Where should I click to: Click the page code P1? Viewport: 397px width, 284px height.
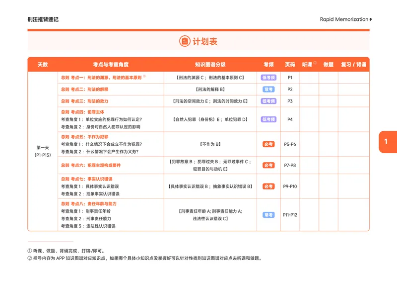[290, 78]
